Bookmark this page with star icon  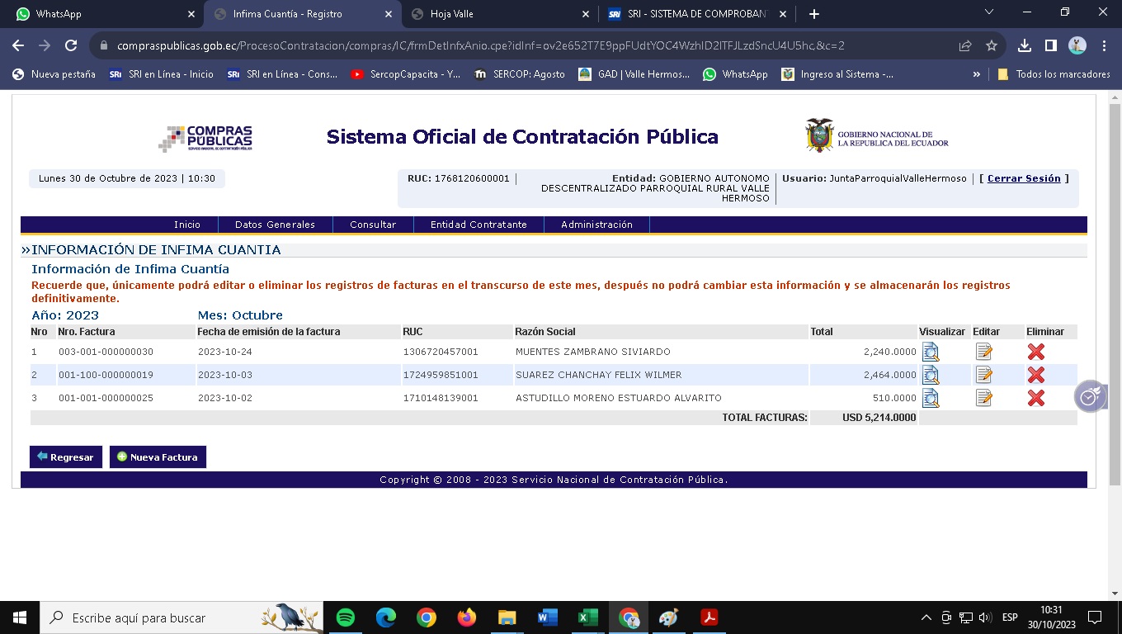click(992, 46)
